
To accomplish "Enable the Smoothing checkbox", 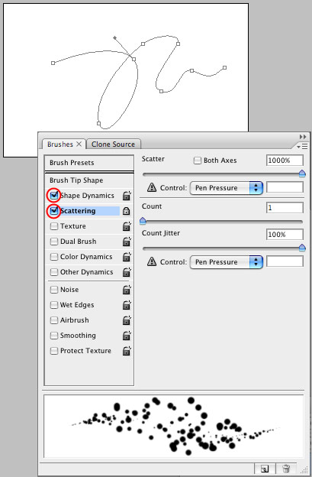I will tap(54, 336).
